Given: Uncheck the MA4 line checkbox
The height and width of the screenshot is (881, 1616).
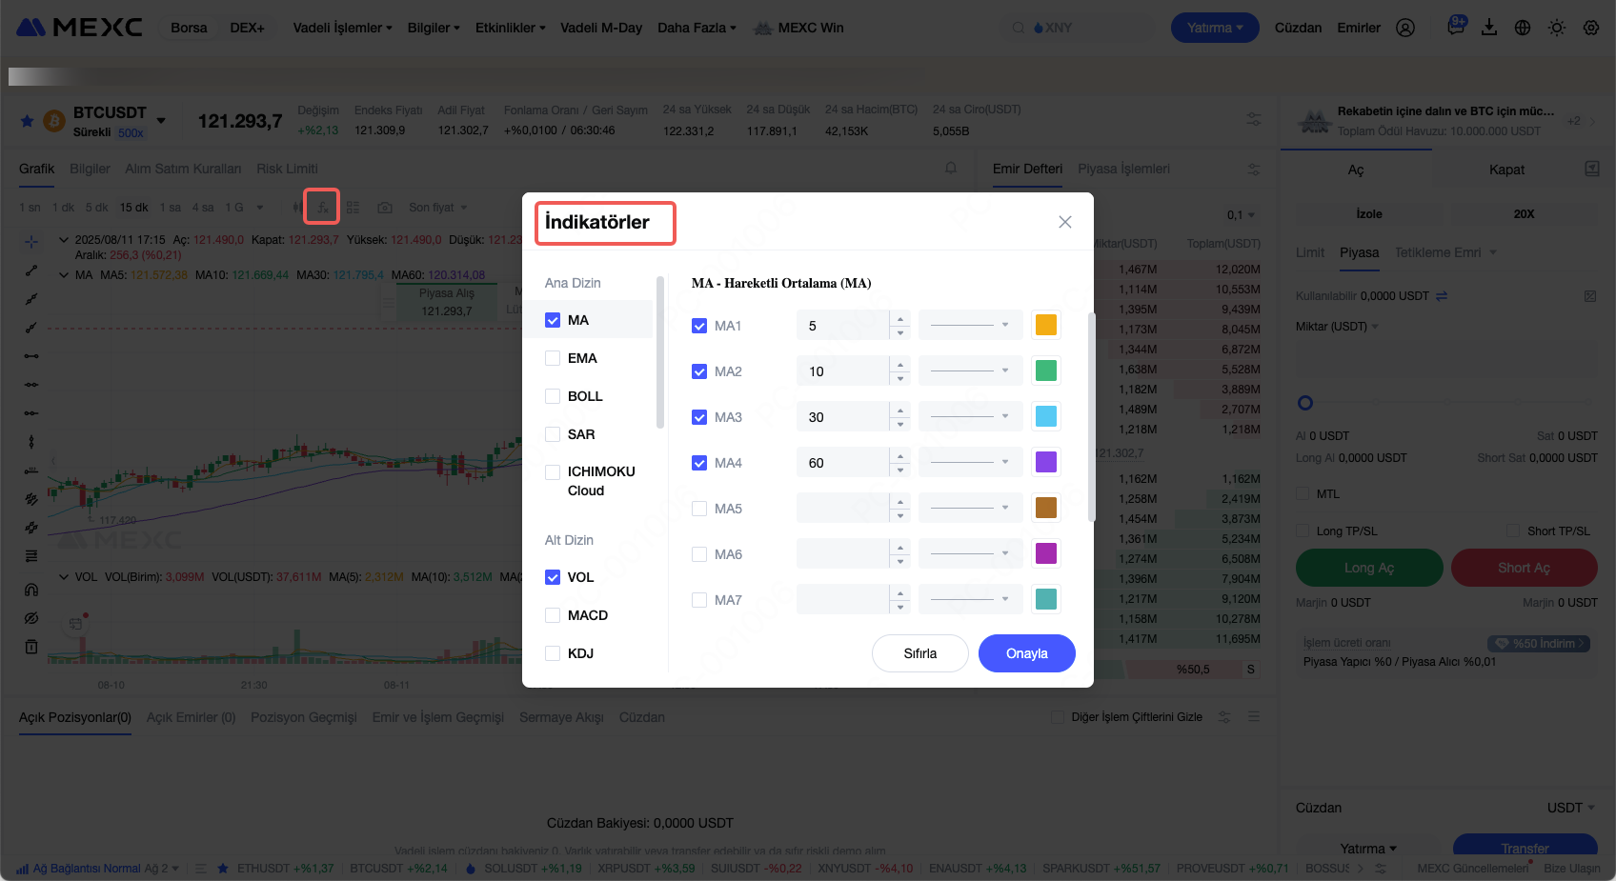Looking at the screenshot, I should point(699,463).
